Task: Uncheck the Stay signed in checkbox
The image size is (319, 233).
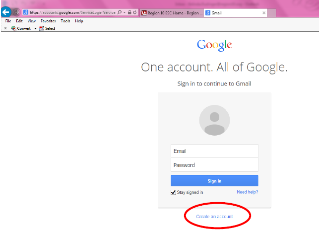Action: [x=173, y=192]
